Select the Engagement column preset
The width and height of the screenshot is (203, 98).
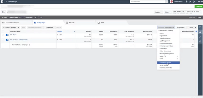tap(168, 36)
